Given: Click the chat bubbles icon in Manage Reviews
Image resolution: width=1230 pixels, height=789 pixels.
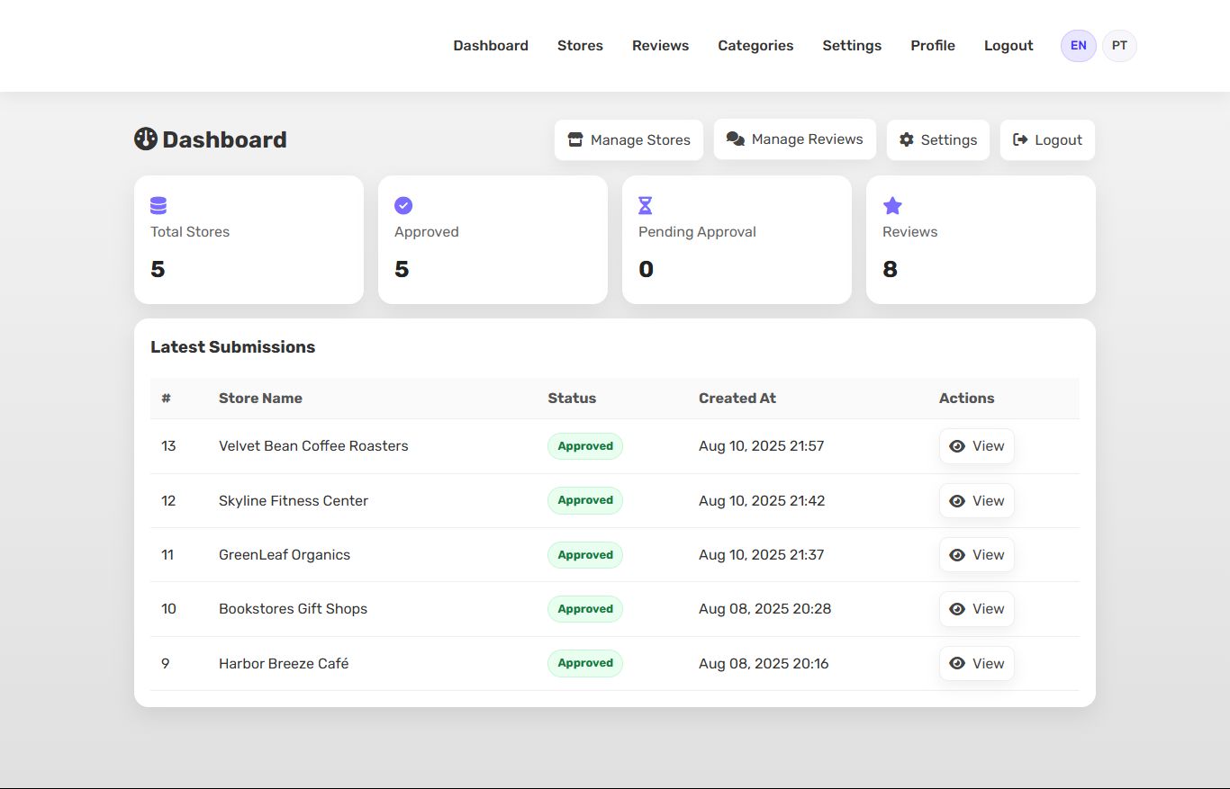Looking at the screenshot, I should click(736, 139).
